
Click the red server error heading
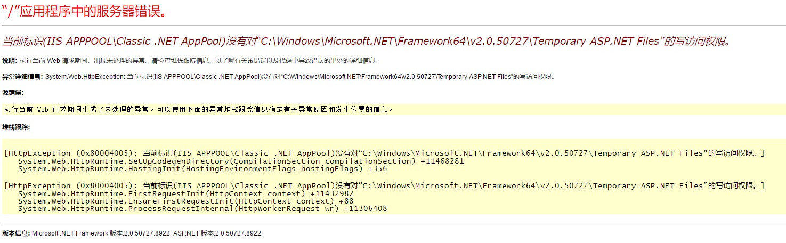pos(85,12)
